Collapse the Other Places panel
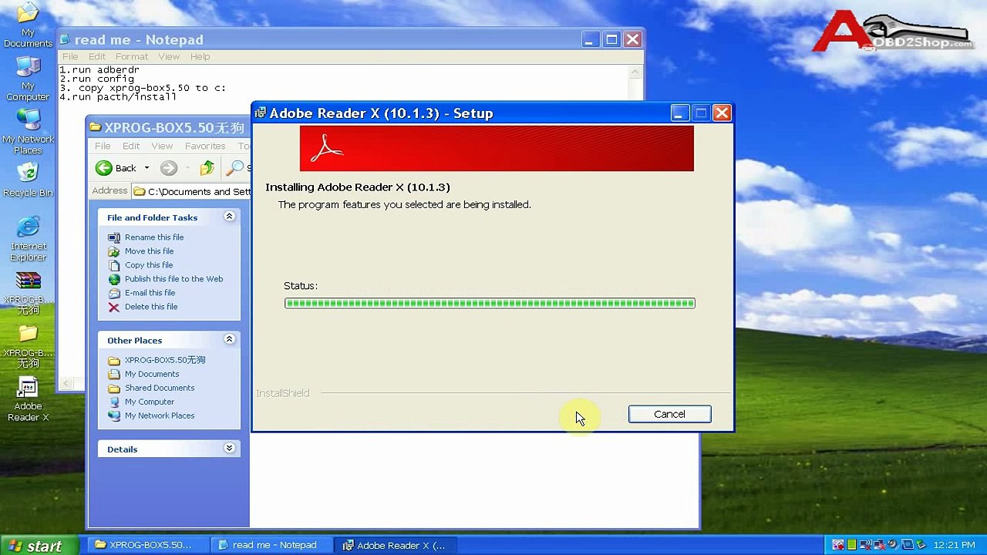Image resolution: width=987 pixels, height=555 pixels. click(x=229, y=339)
